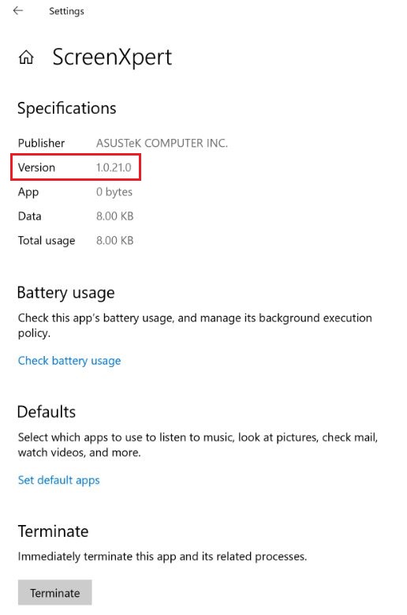
Task: Click the Terminate section heading
Action: [53, 531]
